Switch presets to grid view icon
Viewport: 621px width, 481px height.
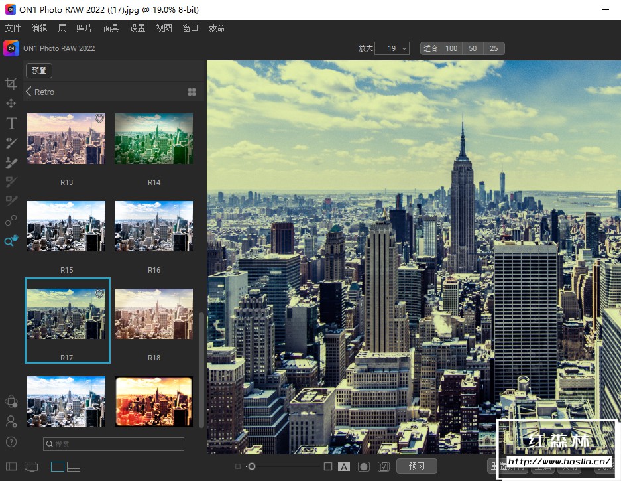pyautogui.click(x=192, y=92)
